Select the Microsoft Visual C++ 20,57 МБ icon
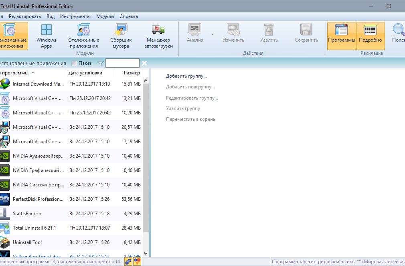The image size is (405, 266). [5, 127]
